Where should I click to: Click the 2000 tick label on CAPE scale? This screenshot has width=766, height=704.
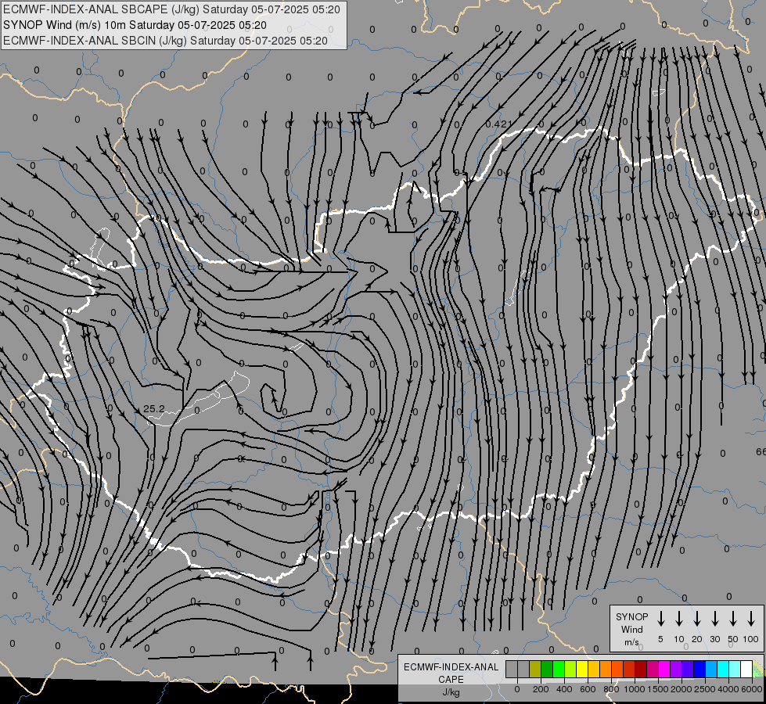(681, 689)
